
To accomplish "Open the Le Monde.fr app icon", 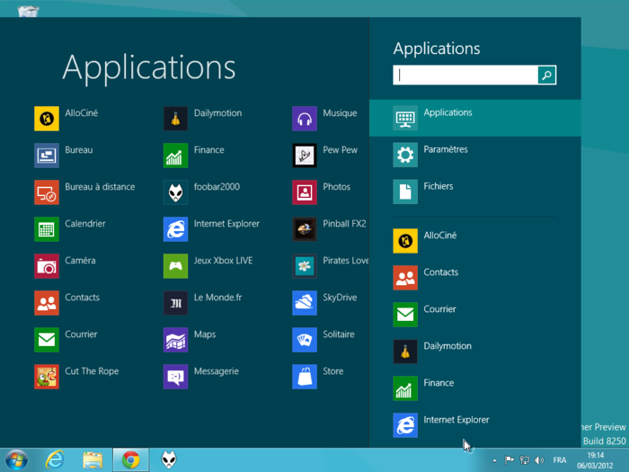I will click(175, 303).
